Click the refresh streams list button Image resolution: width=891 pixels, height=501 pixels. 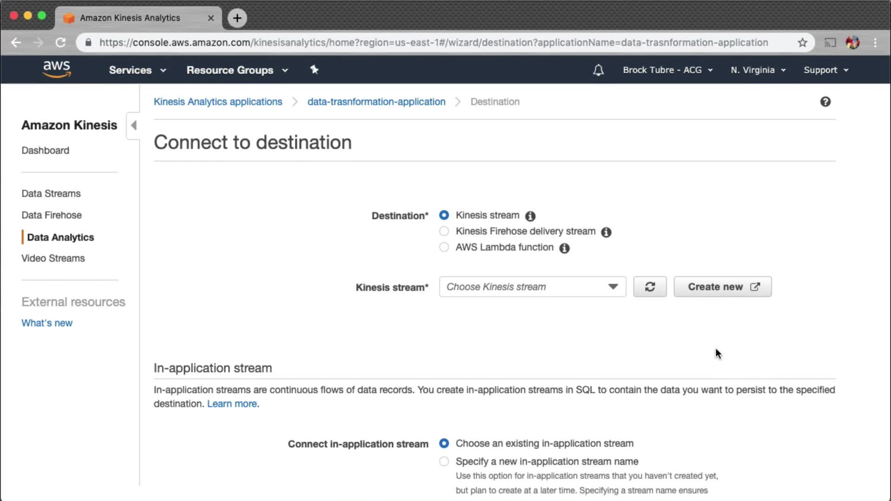pyautogui.click(x=650, y=287)
